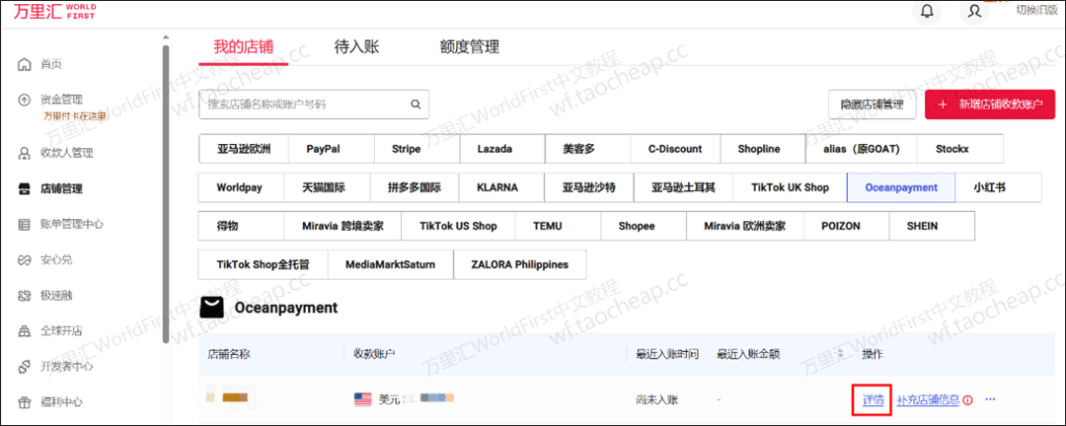Select the Shopee platform filter
Image resolution: width=1066 pixels, height=426 pixels.
pyautogui.click(x=644, y=226)
